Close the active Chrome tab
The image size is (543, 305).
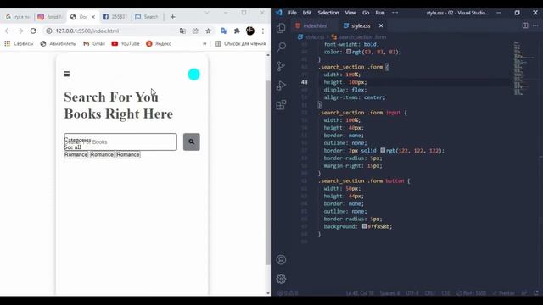coord(92,17)
